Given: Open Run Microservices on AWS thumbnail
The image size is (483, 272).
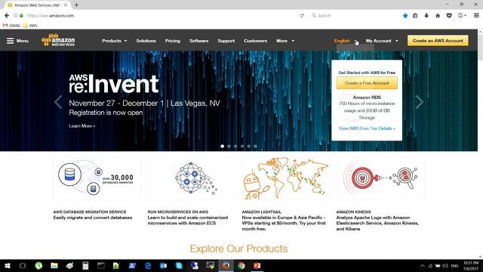Looking at the screenshot, I should pyautogui.click(x=192, y=178).
